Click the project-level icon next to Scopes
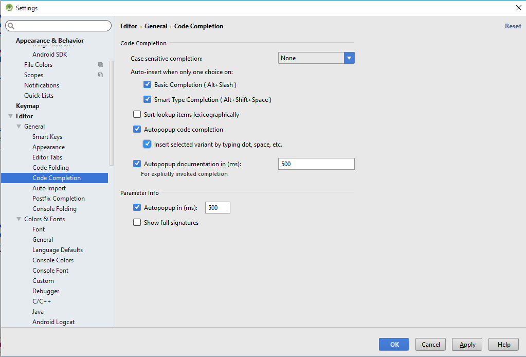This screenshot has width=526, height=357. (100, 75)
